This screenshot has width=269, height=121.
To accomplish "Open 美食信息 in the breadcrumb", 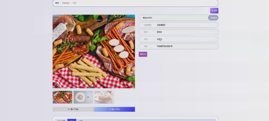I will (x=66, y=3).
